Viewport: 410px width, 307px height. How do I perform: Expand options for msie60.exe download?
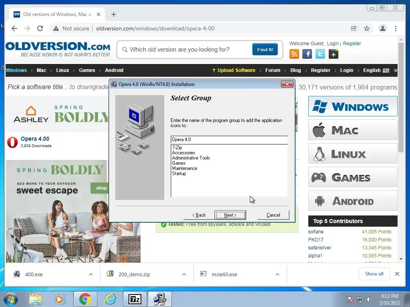point(277,274)
